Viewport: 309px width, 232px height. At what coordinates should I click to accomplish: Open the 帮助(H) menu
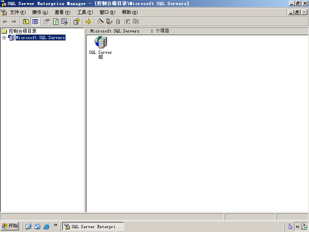pyautogui.click(x=130, y=12)
